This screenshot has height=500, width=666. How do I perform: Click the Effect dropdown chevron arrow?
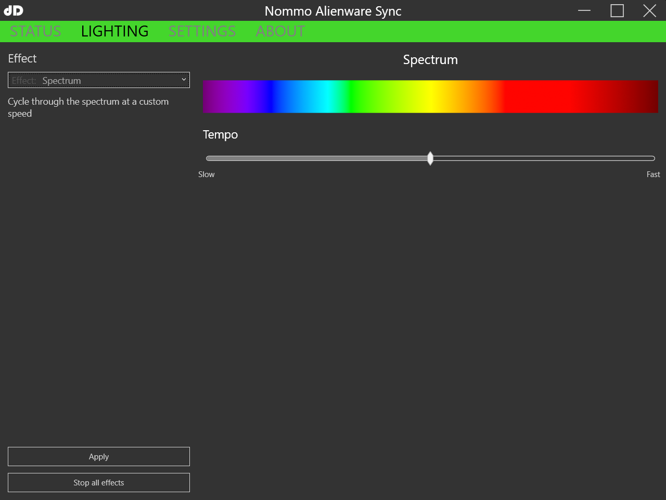tap(184, 80)
